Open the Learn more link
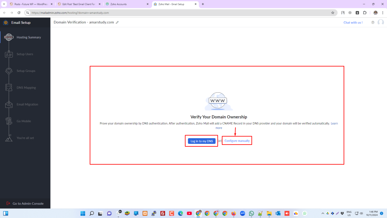This screenshot has height=218, width=387. tap(334, 123)
